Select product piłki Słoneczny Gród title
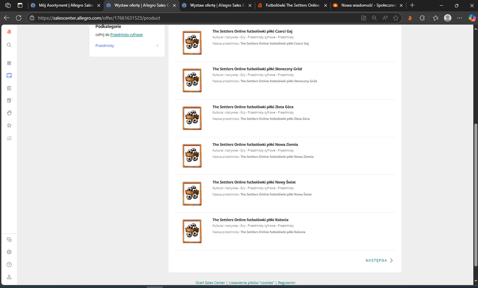The image size is (478, 288). [257, 69]
